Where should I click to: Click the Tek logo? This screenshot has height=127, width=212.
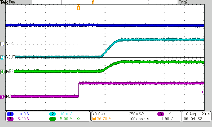tap(4, 2)
